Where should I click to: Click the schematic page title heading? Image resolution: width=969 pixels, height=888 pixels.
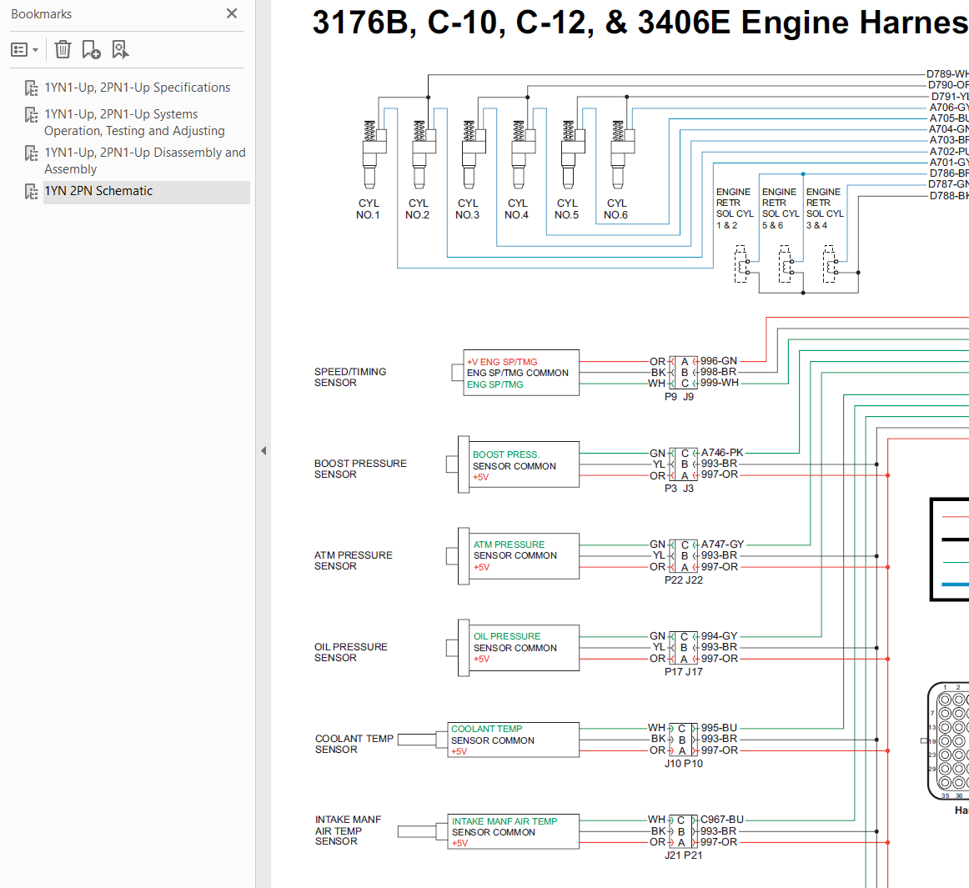pos(640,23)
